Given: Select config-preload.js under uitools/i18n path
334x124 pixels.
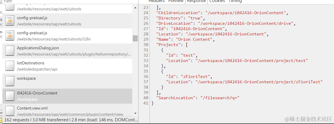Looking at the screenshot, I should click(67, 36).
